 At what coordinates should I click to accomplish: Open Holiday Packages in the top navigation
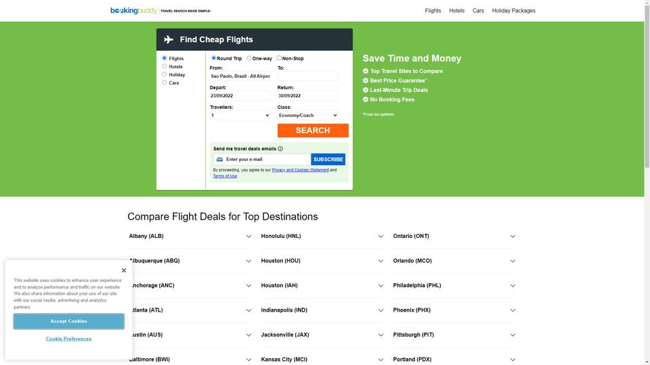514,11
